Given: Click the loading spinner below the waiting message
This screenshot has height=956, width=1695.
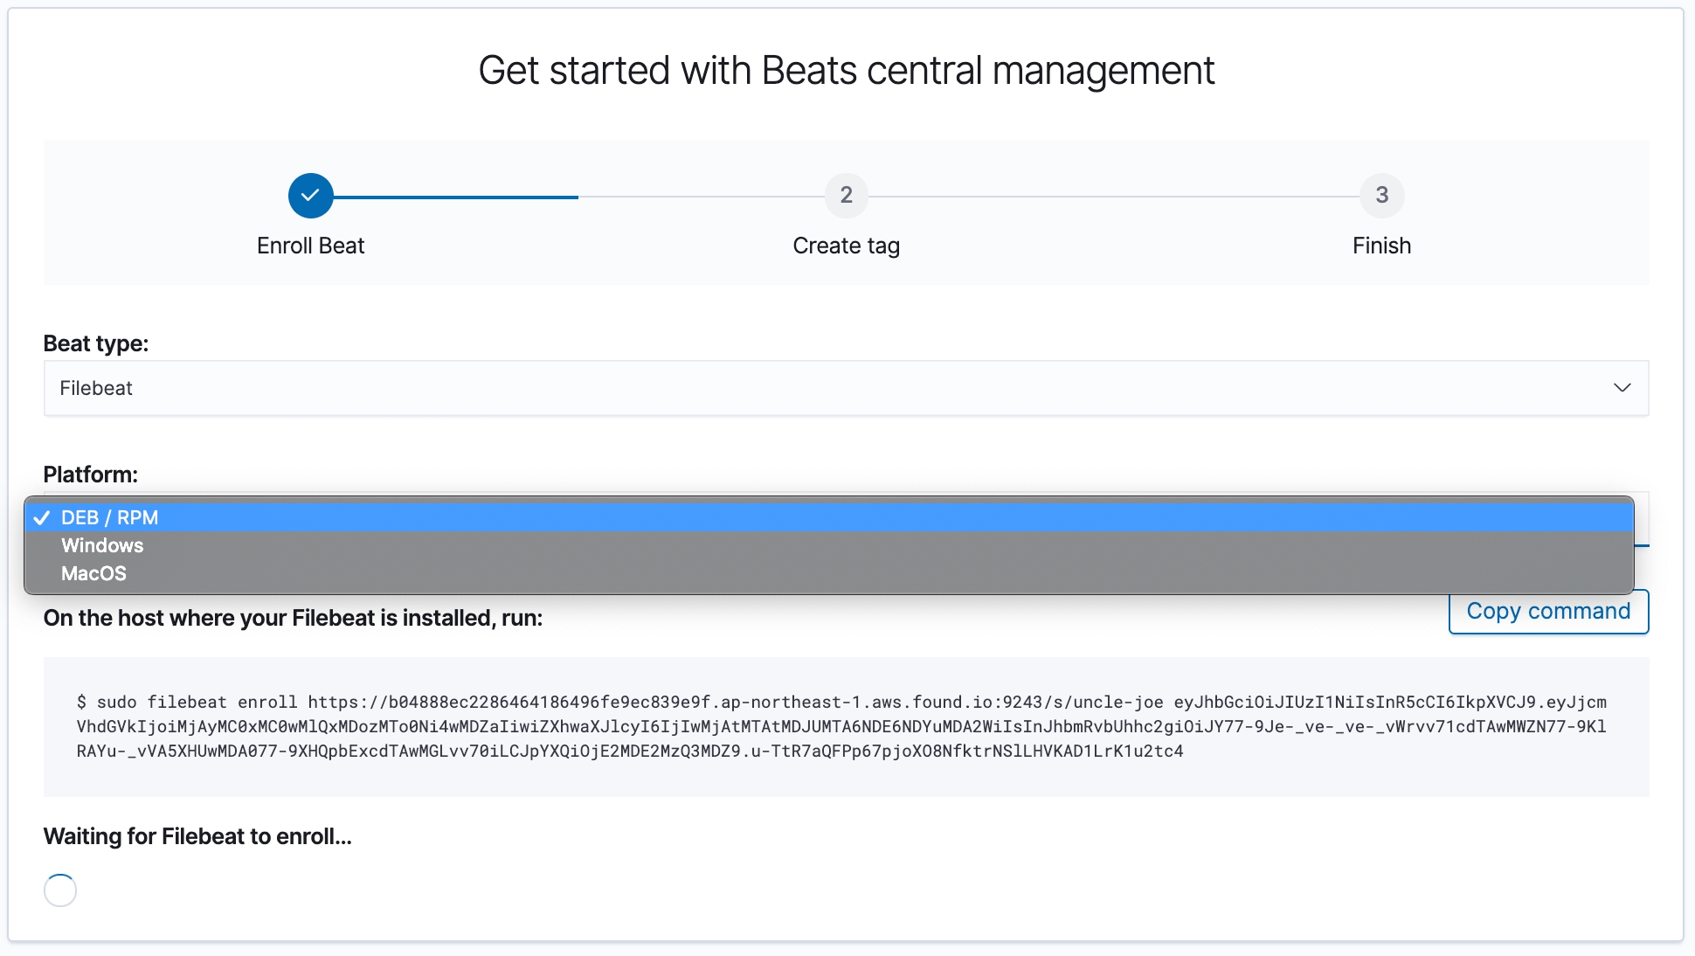Looking at the screenshot, I should [60, 890].
